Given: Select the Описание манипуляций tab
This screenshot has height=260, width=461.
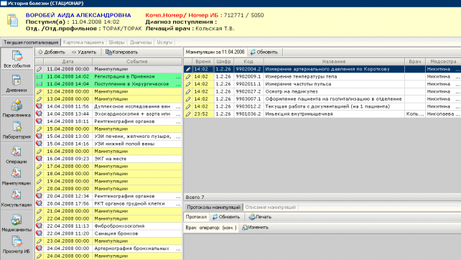Looking at the screenshot, I should click(270, 207).
